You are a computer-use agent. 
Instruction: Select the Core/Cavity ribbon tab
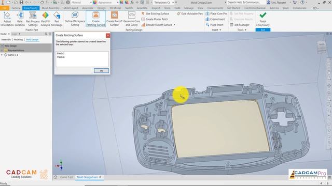(31, 8)
